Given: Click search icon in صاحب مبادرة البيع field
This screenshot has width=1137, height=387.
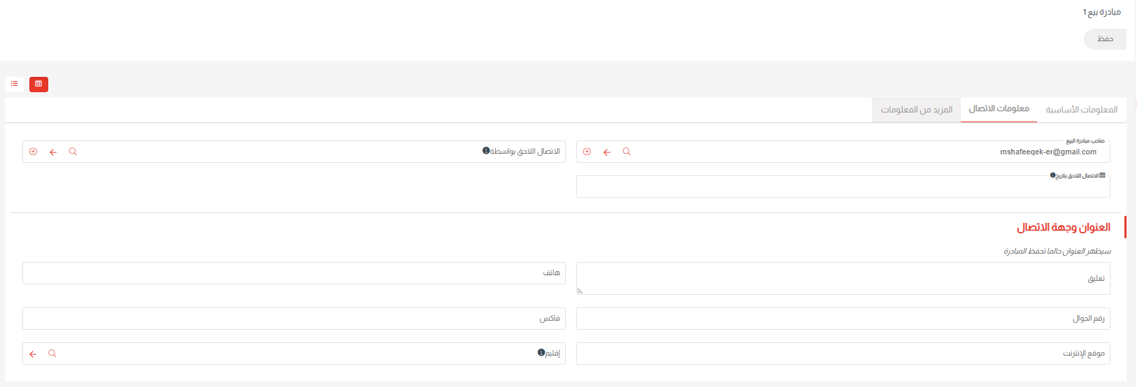Looking at the screenshot, I should pyautogui.click(x=627, y=152).
